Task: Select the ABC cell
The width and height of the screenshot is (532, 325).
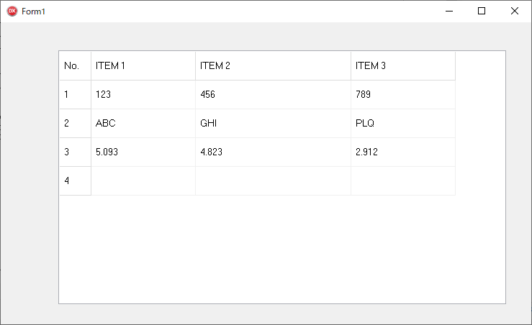Action: pos(143,124)
